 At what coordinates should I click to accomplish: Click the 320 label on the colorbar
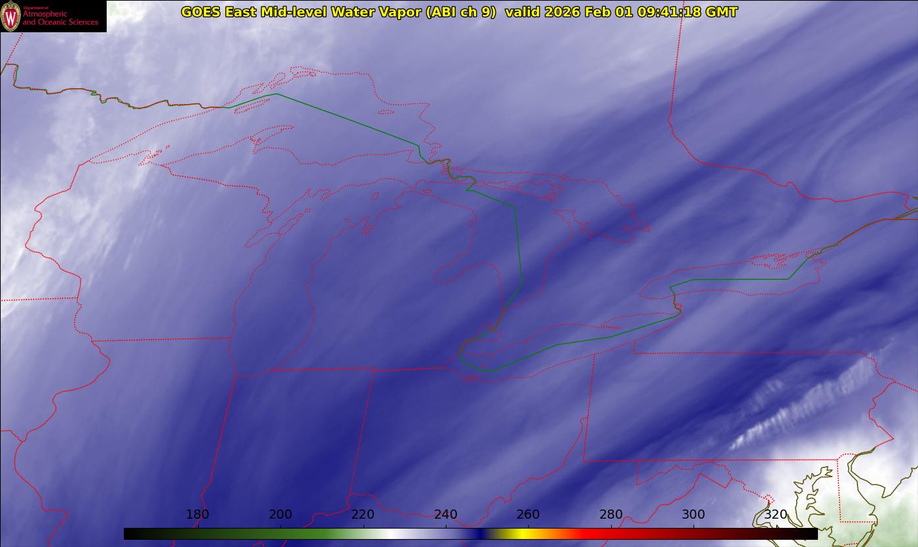pos(776,515)
